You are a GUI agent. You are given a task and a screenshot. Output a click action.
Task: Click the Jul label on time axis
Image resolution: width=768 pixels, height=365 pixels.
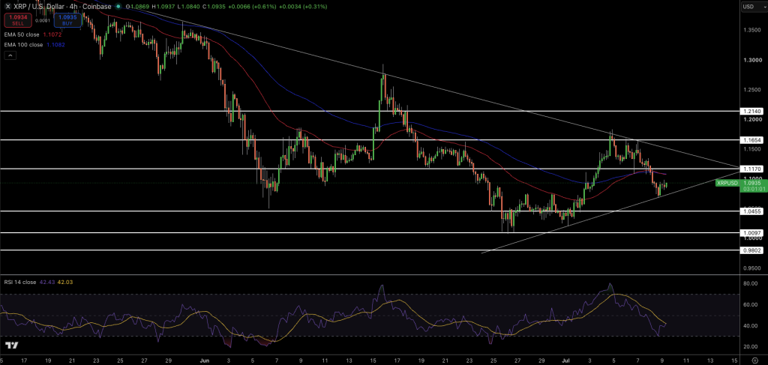point(565,360)
